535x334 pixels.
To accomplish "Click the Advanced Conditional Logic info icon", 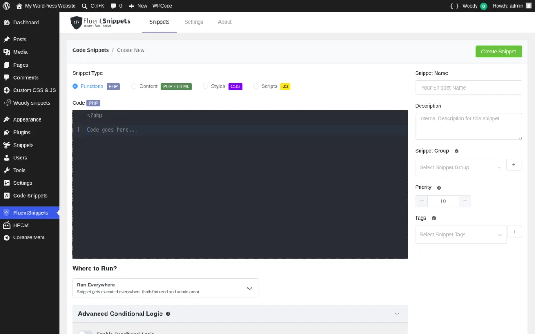I will tap(168, 314).
